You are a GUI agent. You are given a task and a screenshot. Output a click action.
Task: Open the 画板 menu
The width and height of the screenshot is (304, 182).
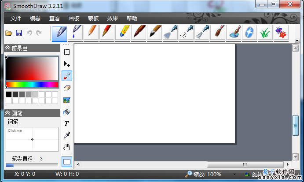click(74, 19)
